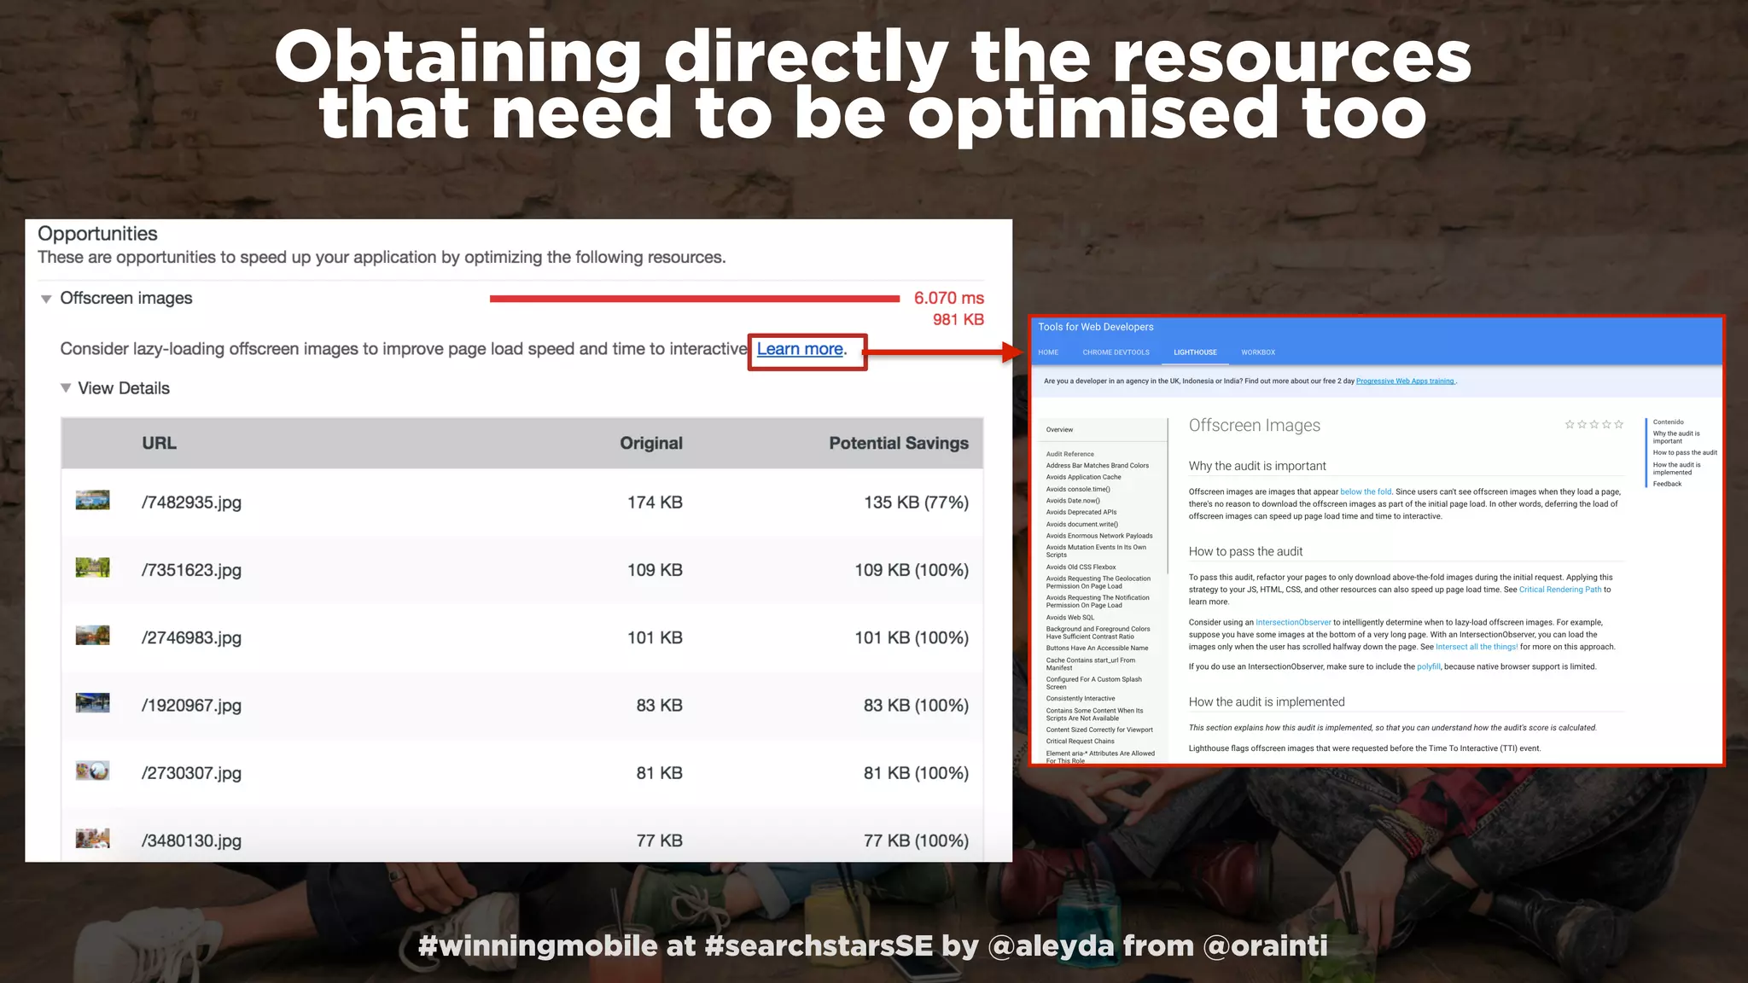
Task: Open Avoids Date.now() audit
Action: 1073,501
